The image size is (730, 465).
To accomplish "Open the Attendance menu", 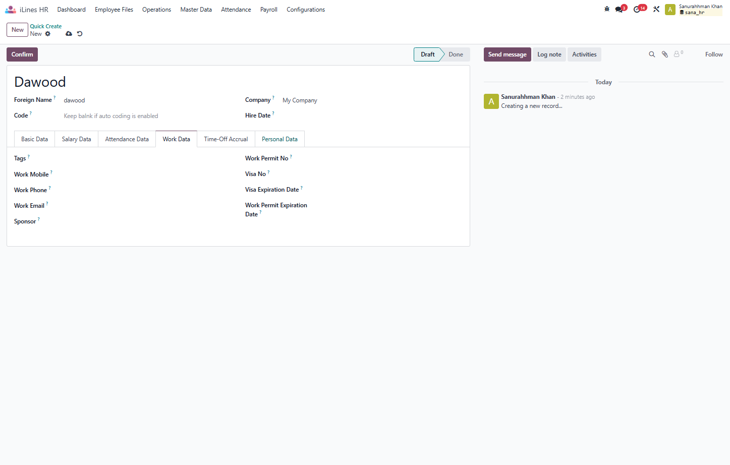I will [236, 10].
